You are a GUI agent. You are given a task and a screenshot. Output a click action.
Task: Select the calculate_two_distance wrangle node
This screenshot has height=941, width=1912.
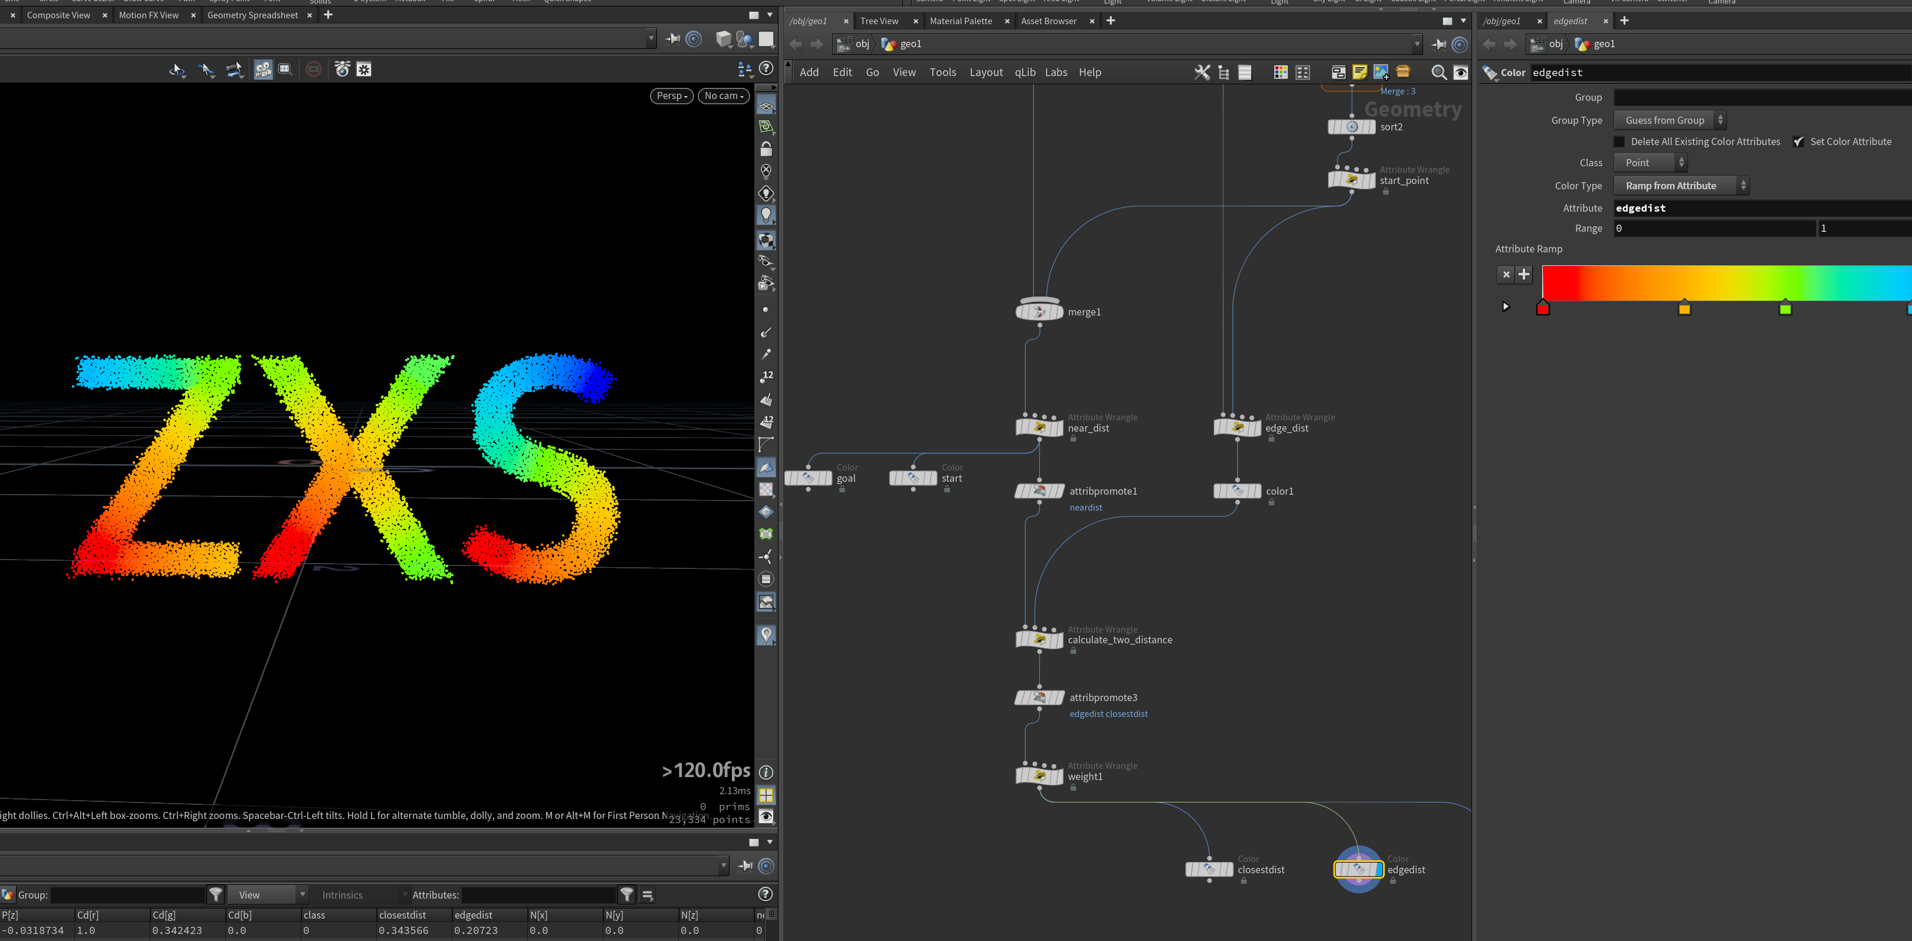[1039, 639]
